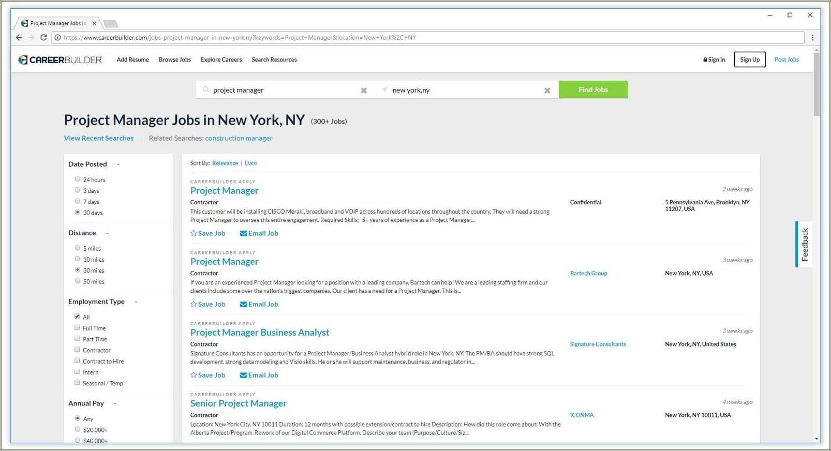Check the Full Time employment type

pos(77,327)
